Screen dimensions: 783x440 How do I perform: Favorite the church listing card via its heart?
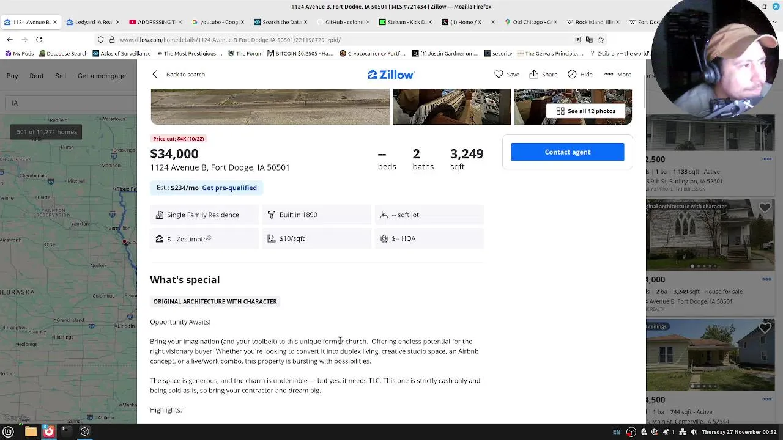tap(765, 208)
